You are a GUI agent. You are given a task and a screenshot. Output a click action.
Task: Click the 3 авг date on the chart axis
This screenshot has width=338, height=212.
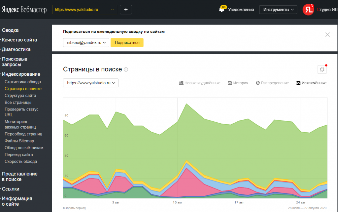[116, 202]
